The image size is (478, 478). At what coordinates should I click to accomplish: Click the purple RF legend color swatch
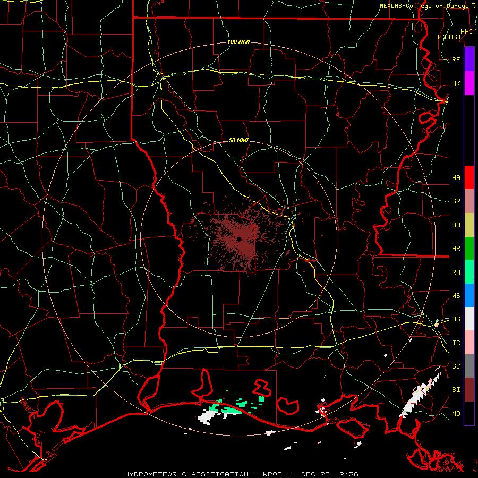pyautogui.click(x=469, y=59)
